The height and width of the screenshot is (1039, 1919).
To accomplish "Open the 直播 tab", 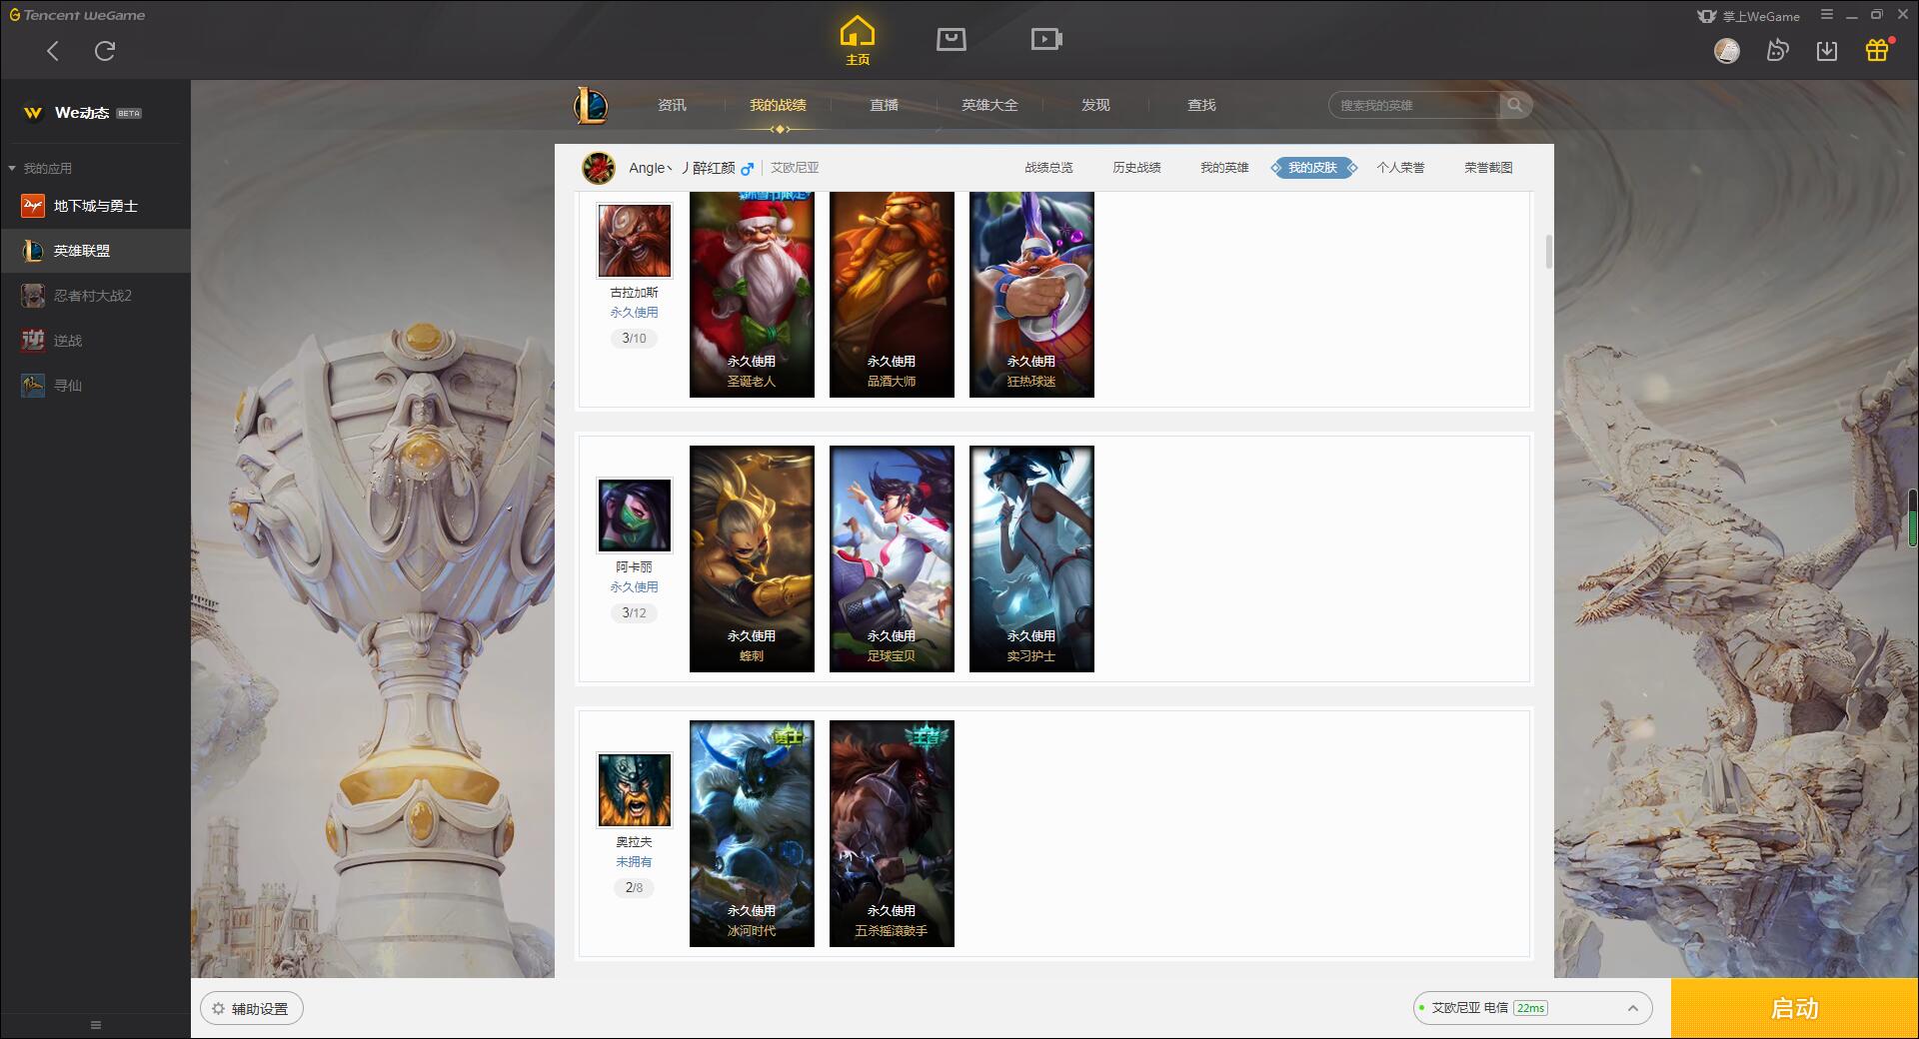I will (x=884, y=105).
